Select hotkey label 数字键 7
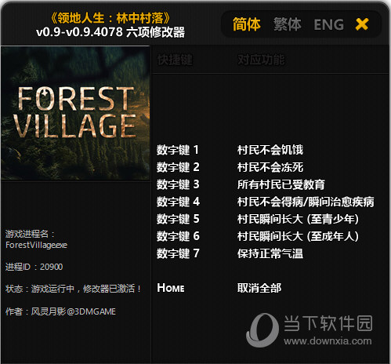391x364 pixels. click(x=178, y=253)
